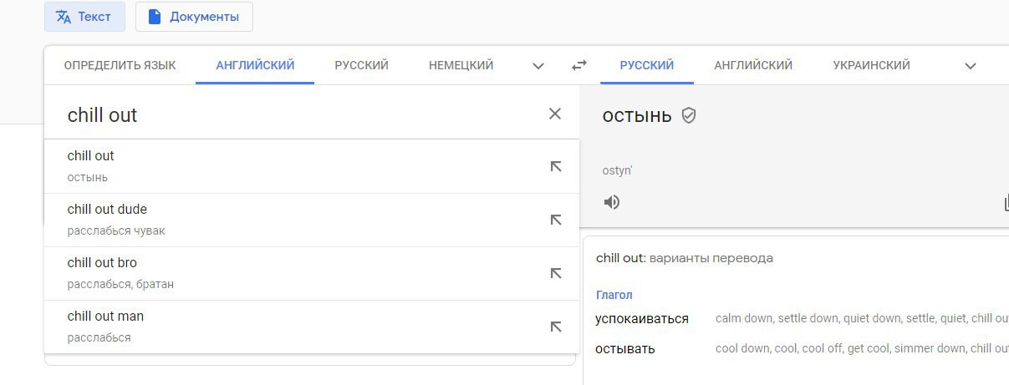1009x385 pixels.
Task: Select НЕМЕЦКИЙ as source language
Action: coord(461,65)
